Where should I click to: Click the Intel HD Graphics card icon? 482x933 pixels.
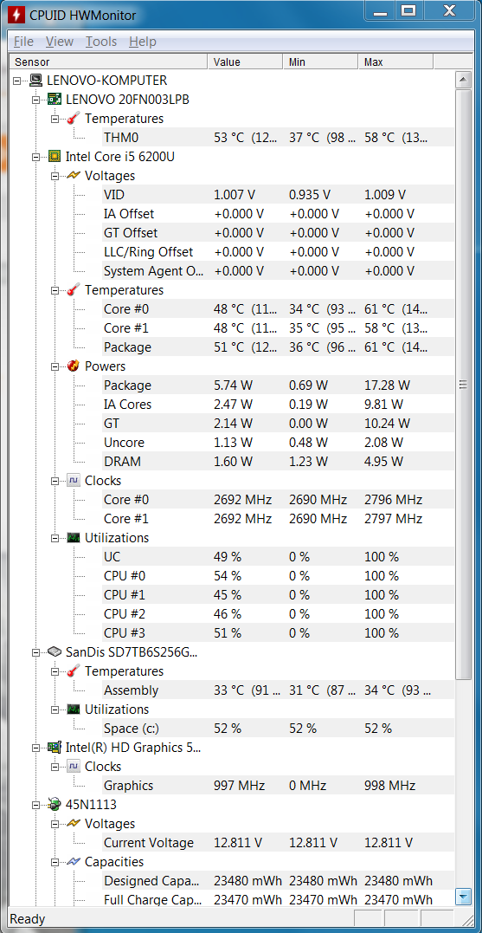(55, 748)
